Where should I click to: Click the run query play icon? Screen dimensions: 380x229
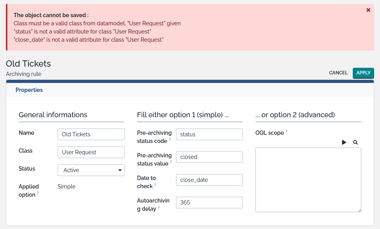[x=344, y=143]
